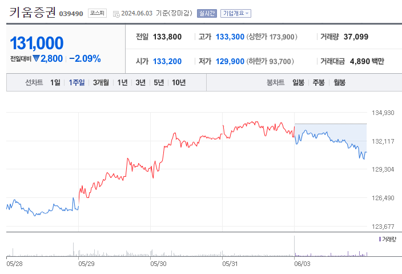
Task: Click the calendar-clock icon beside 2024.06.03
Action: [x=116, y=14]
